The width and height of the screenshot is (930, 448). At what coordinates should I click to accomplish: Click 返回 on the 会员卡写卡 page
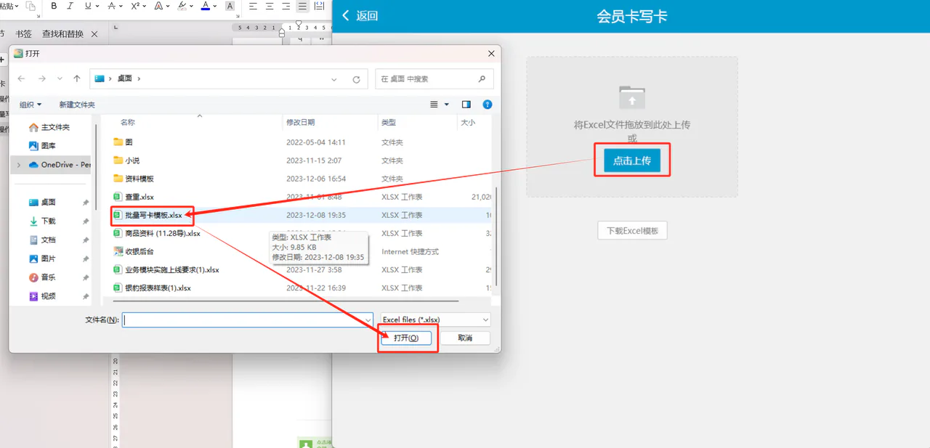point(360,16)
